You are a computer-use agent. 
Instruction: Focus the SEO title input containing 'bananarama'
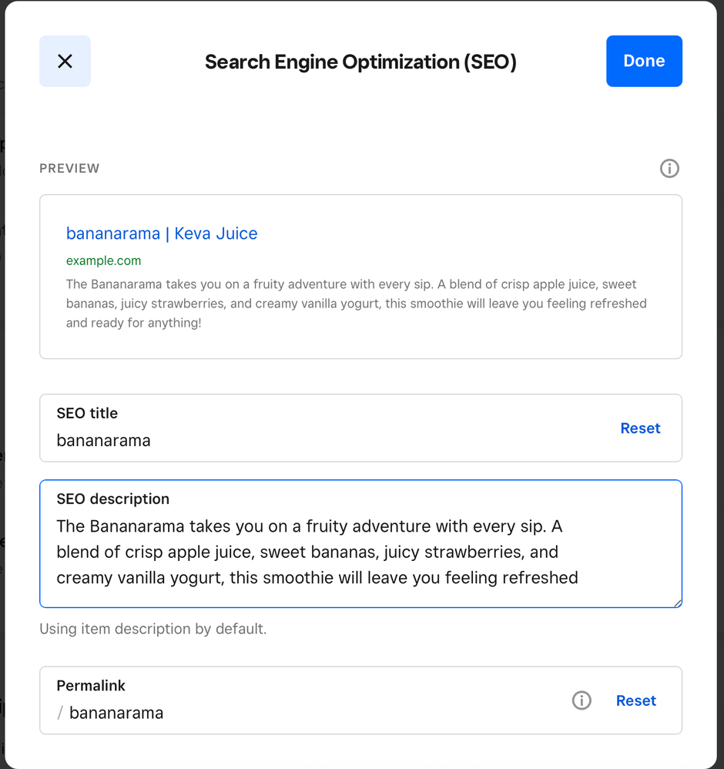pyautogui.click(x=308, y=441)
